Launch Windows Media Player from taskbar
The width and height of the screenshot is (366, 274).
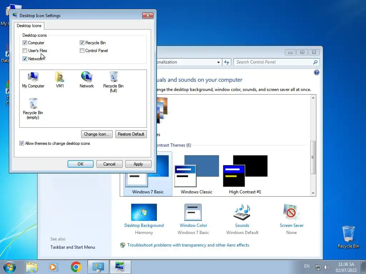pos(54,267)
